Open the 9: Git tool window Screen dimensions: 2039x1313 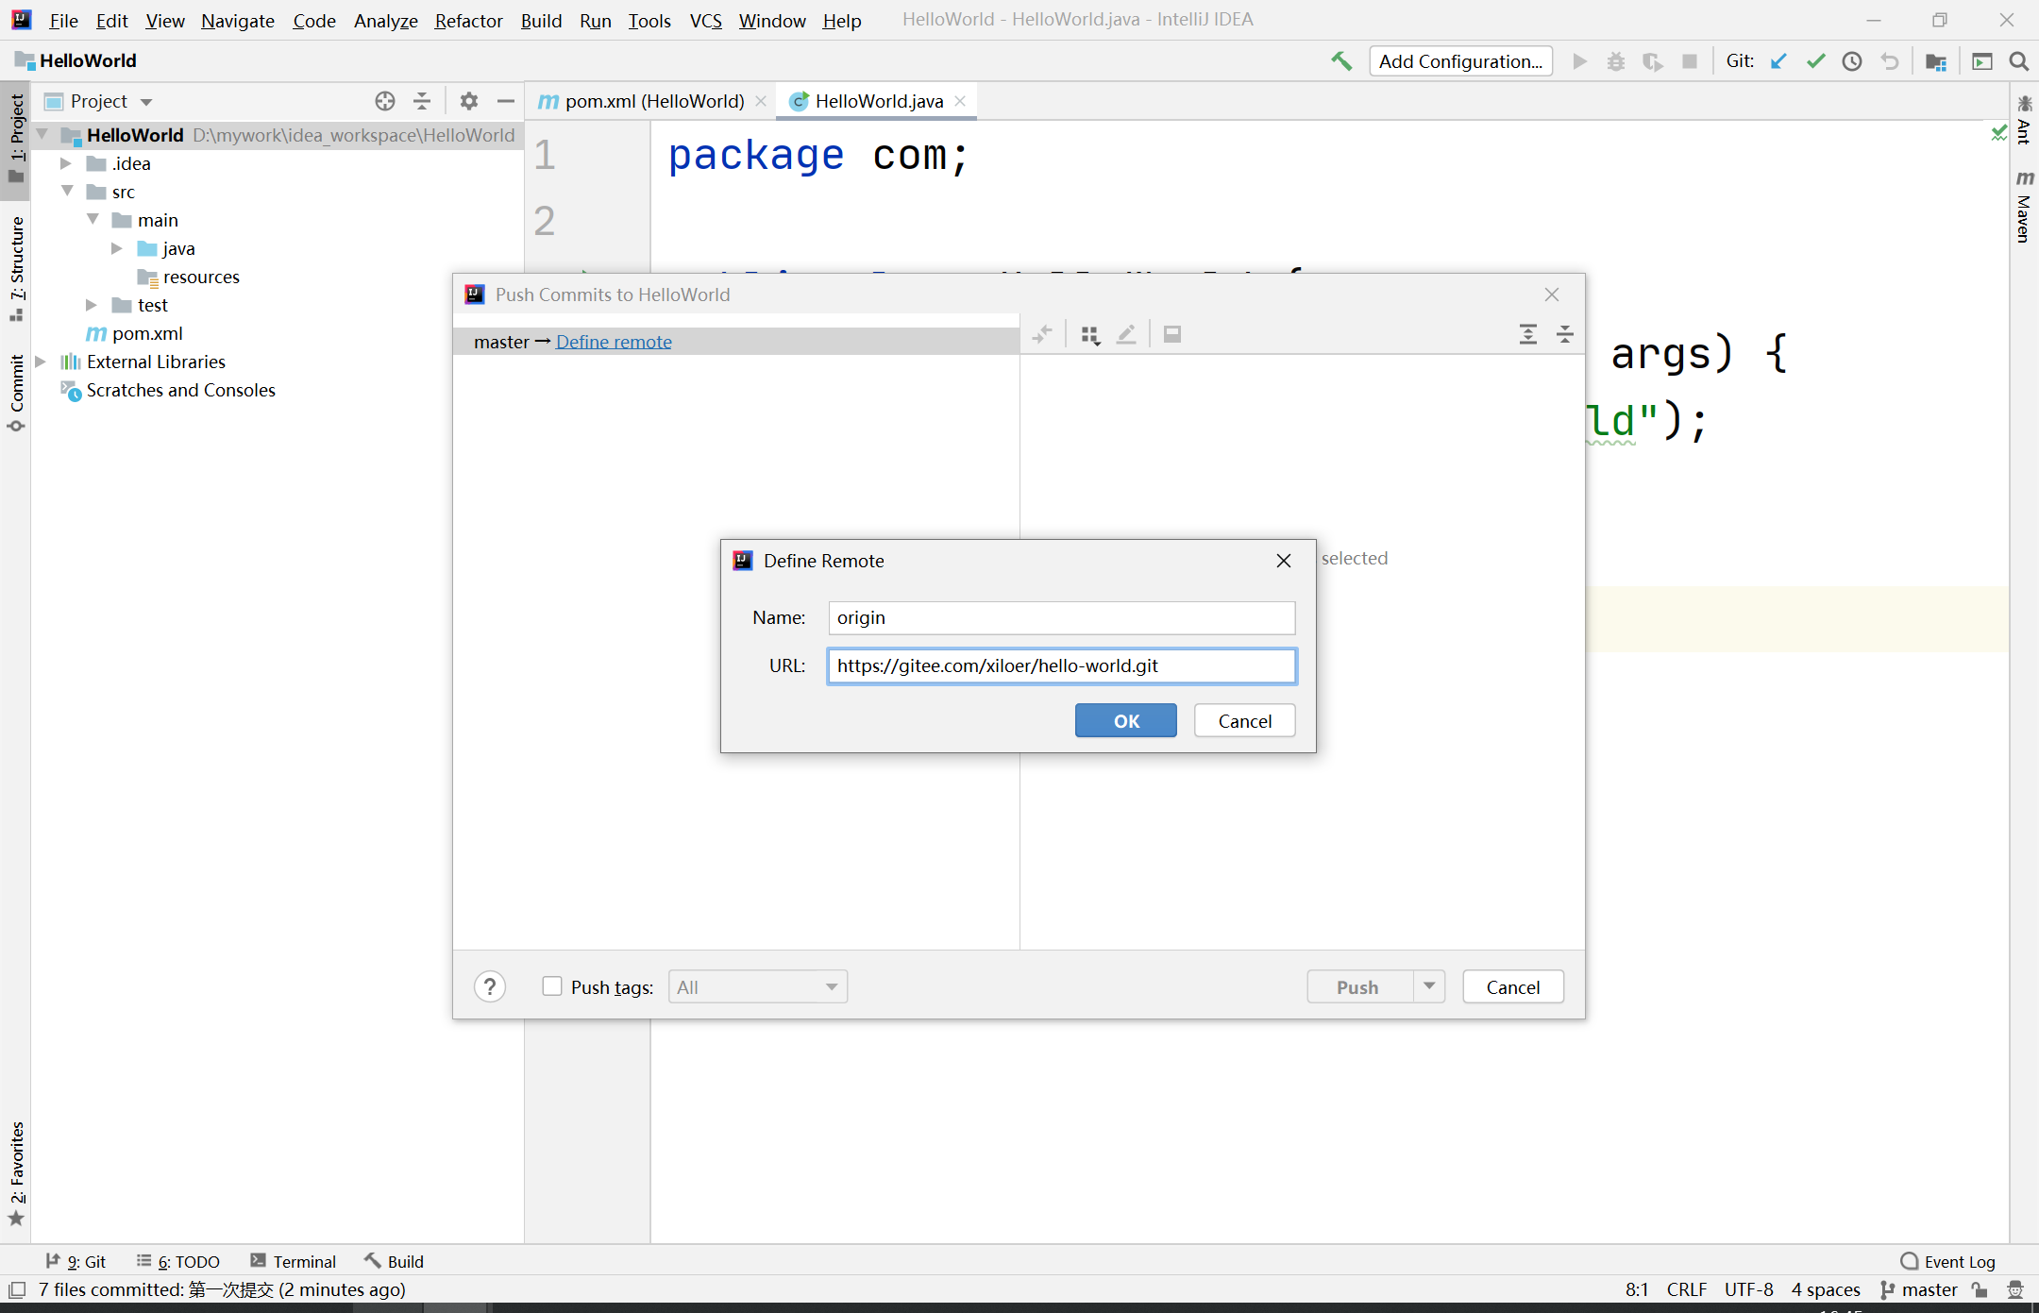pos(76,1262)
